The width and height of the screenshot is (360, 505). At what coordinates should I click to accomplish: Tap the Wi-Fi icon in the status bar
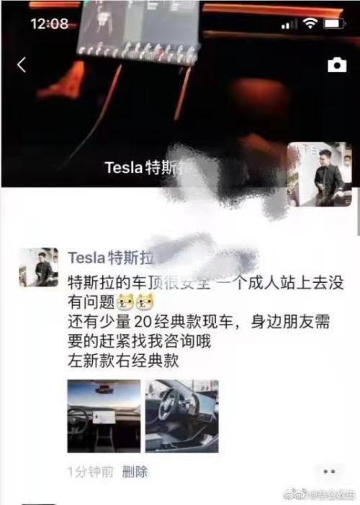(x=310, y=24)
